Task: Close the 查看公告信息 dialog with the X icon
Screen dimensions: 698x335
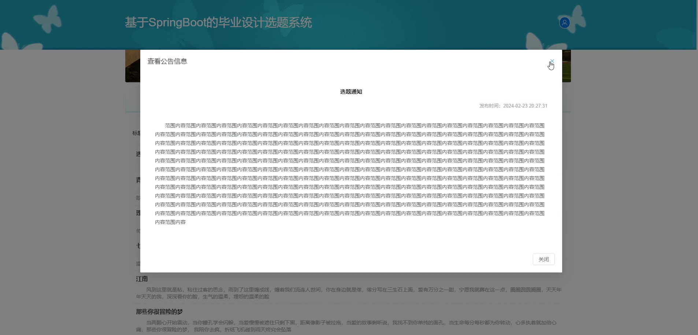Action: pyautogui.click(x=552, y=61)
